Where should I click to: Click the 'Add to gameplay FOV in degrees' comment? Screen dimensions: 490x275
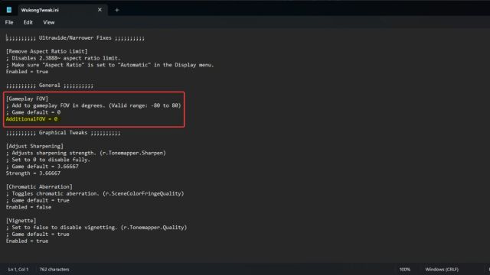(93, 105)
